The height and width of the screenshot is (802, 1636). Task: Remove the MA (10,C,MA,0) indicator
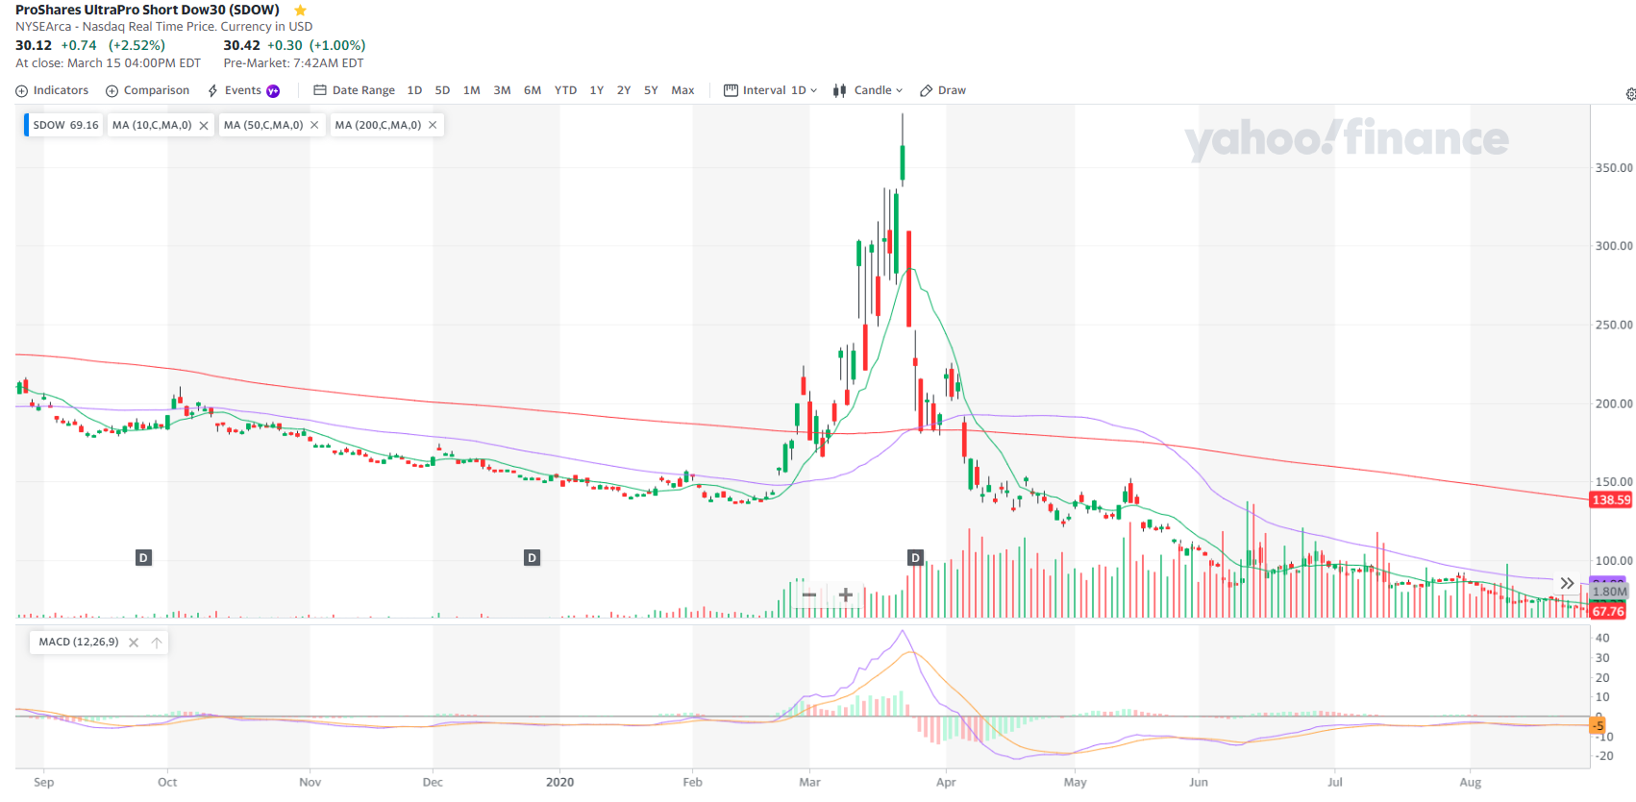pos(204,126)
